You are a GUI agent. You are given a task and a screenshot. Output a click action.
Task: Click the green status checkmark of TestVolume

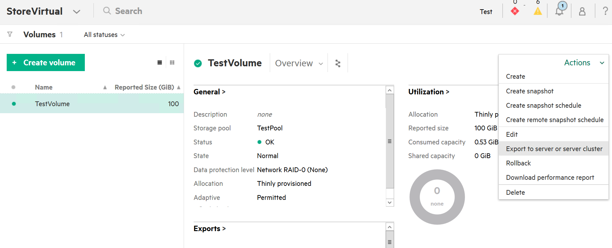pos(198,63)
